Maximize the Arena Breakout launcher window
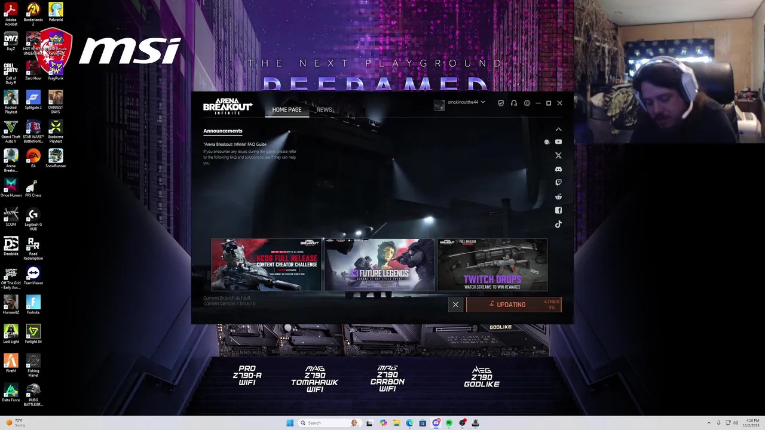765x430 pixels. pos(549,103)
